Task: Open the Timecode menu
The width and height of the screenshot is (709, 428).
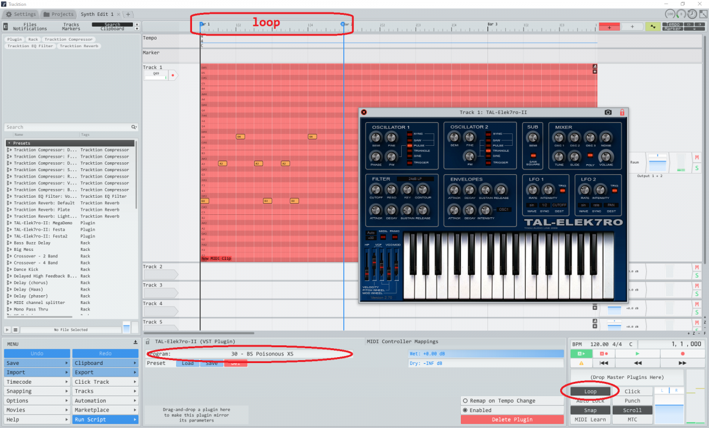Action: 37,382
